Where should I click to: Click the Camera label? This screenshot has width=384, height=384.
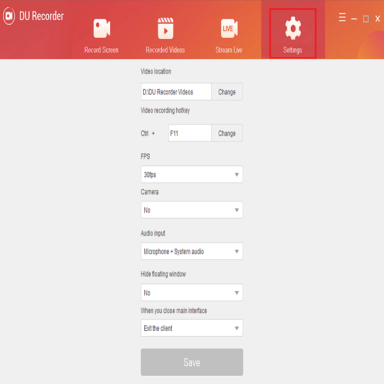tap(150, 192)
